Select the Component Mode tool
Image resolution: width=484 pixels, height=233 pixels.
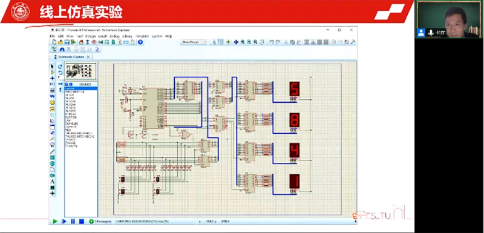click(52, 72)
